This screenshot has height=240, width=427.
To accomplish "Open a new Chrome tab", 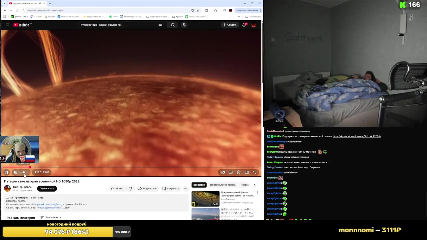I will [50, 3].
